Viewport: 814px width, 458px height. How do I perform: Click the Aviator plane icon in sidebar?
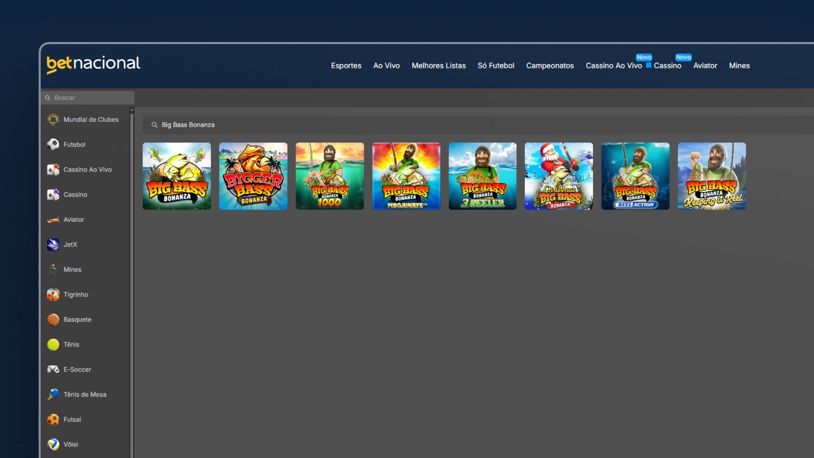click(x=53, y=220)
